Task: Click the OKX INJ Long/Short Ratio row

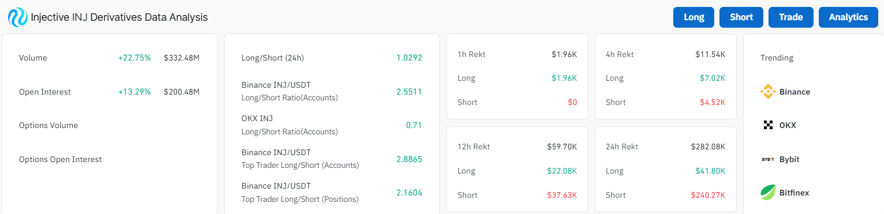Action: tap(331, 125)
